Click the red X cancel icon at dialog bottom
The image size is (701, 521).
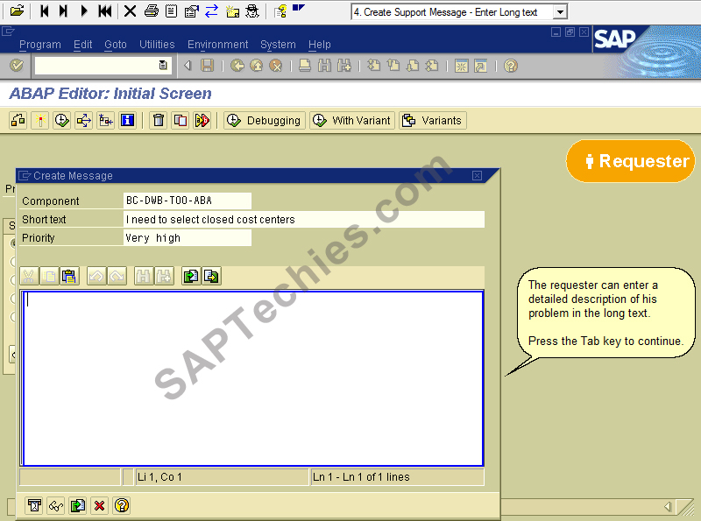click(99, 505)
